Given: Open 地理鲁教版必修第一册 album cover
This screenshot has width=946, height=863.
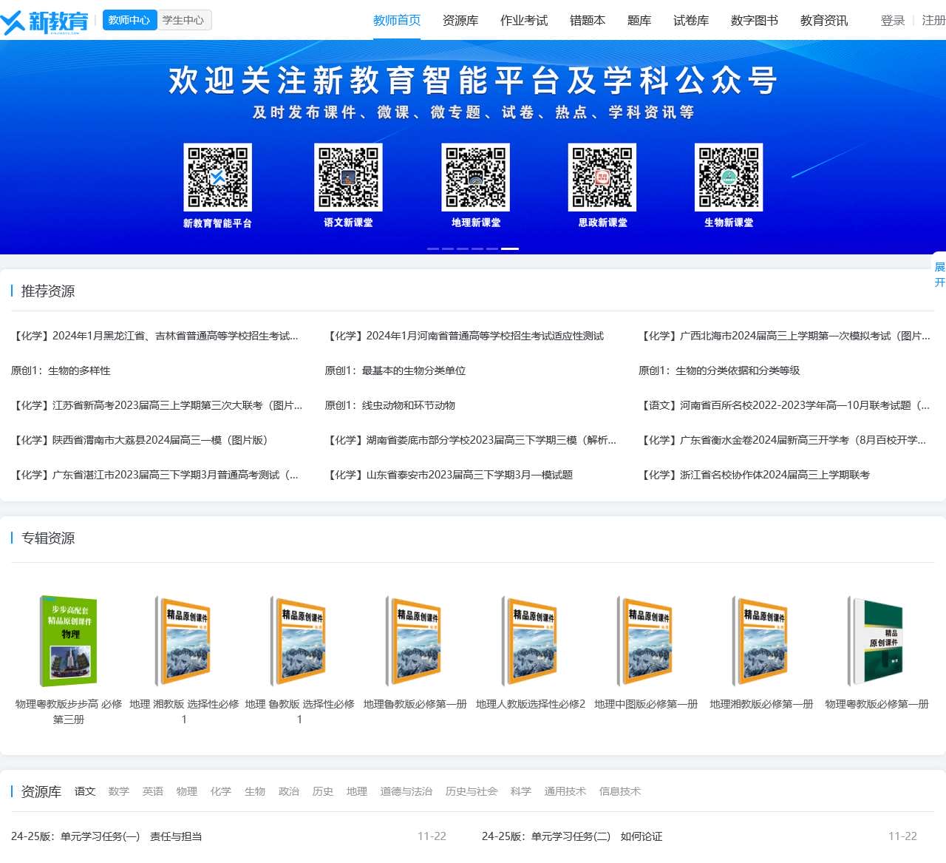Looking at the screenshot, I should pyautogui.click(x=415, y=641).
